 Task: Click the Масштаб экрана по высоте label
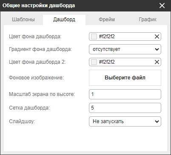point(42,94)
